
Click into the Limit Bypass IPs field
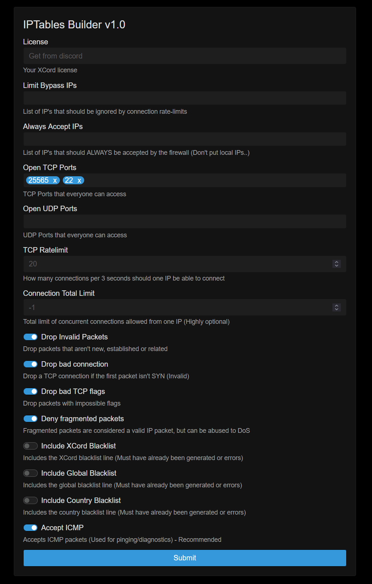(x=185, y=98)
